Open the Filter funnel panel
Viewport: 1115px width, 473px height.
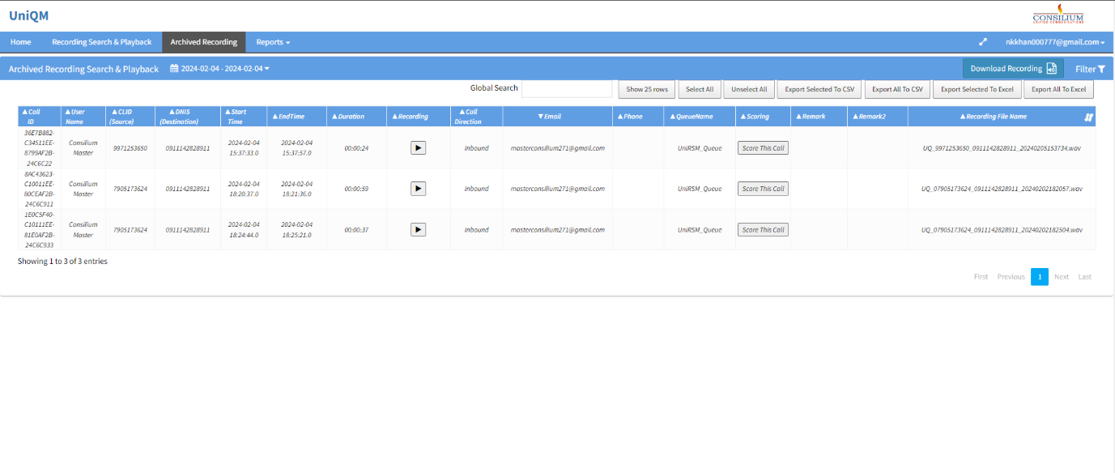(1089, 69)
